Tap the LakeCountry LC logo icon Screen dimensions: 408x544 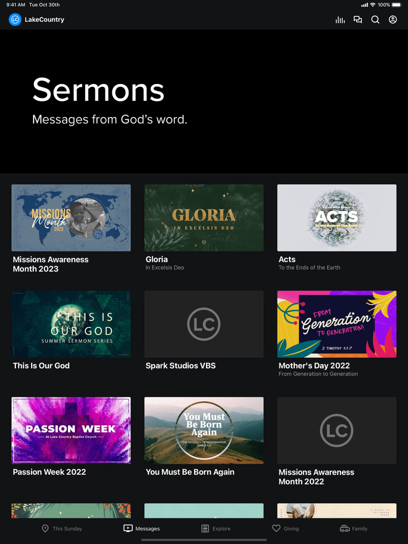[x=15, y=20]
